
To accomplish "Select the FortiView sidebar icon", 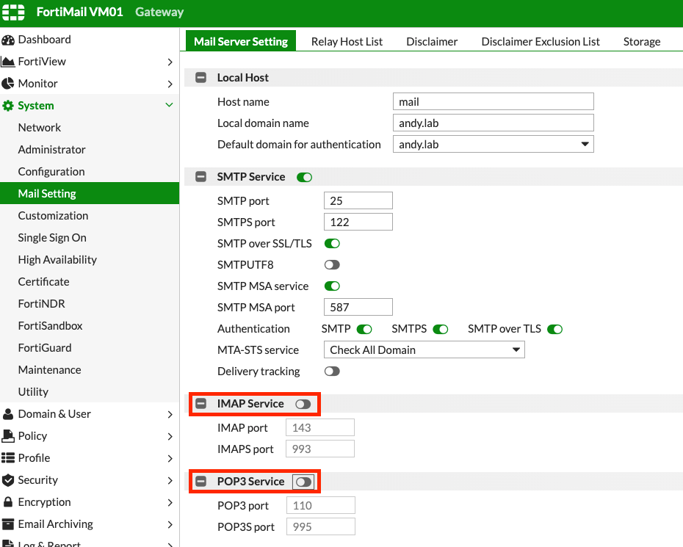I will (x=9, y=61).
